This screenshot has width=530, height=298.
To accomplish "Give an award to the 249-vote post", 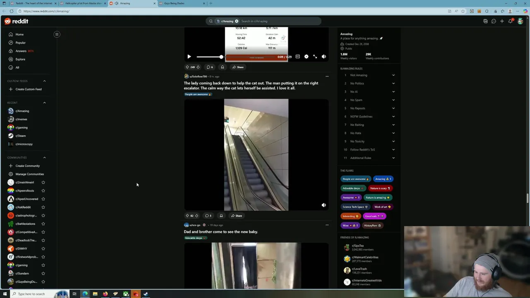I will pos(222,67).
